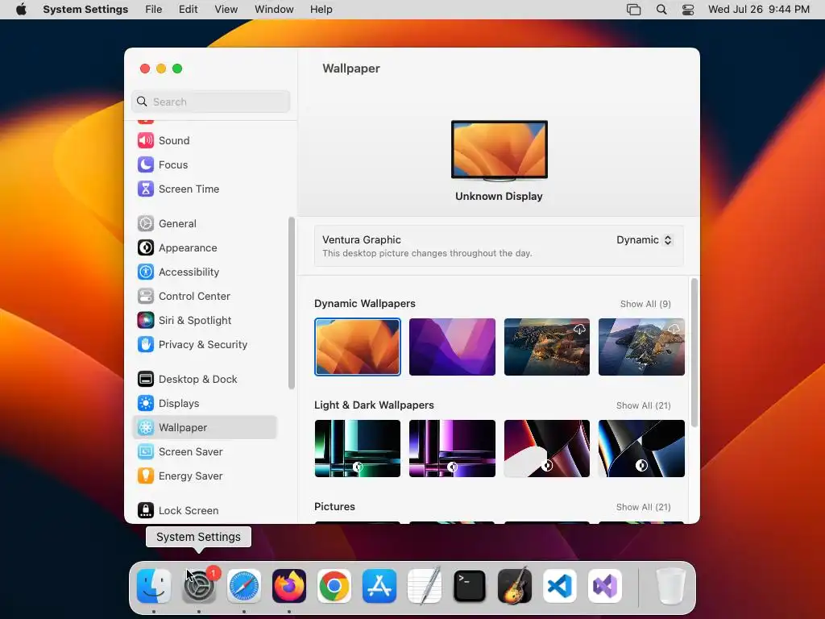
Task: Select Energy Saver bulb icon
Action: click(x=146, y=476)
